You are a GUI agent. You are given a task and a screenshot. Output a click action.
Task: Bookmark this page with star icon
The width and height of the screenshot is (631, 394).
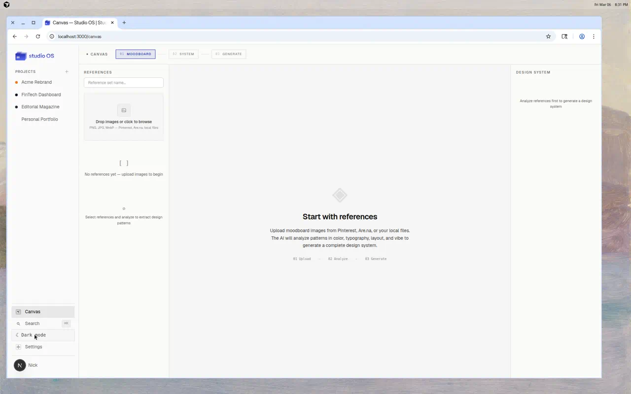[548, 36]
